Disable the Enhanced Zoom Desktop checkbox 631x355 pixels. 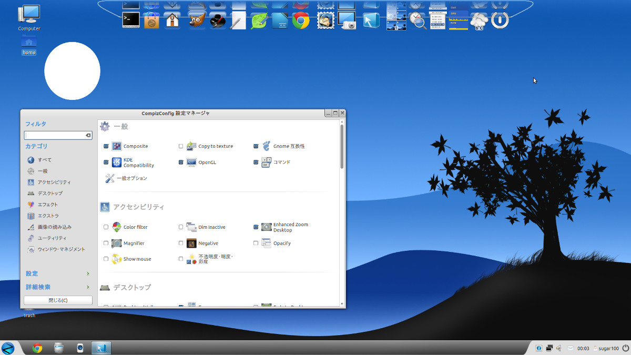(256, 227)
